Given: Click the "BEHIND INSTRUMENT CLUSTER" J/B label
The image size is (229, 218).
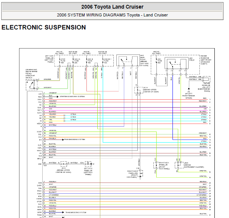Looking at the screenshot, I should [x=194, y=165].
